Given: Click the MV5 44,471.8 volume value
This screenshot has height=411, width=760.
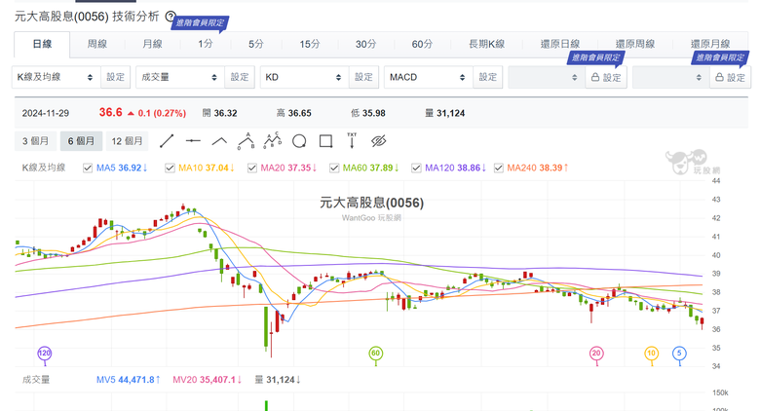Looking at the screenshot, I should tap(128, 380).
